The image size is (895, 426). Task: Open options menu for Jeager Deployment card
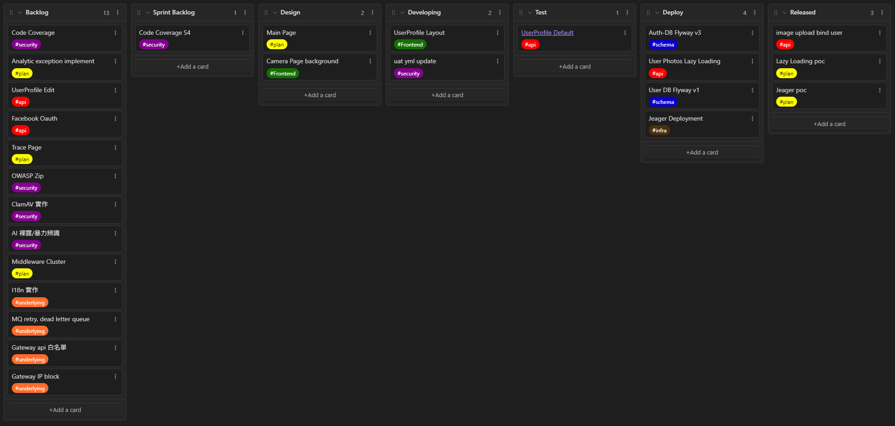click(x=753, y=119)
